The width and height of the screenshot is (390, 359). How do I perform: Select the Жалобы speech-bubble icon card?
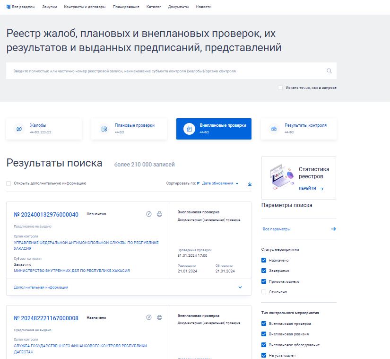pos(19,128)
